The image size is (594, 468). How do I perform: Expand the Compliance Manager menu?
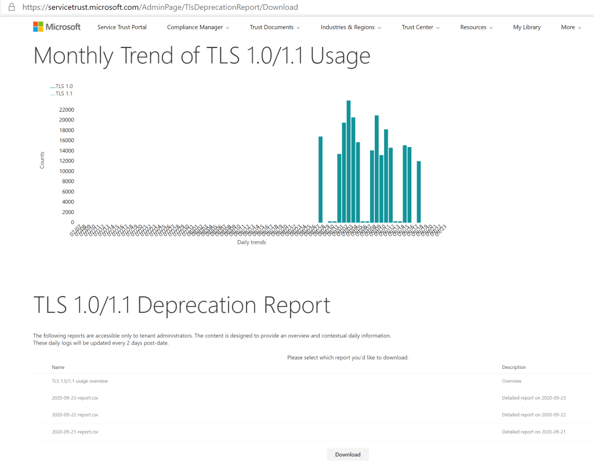point(198,27)
